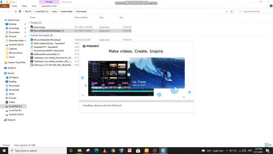Viewport: 273px width, 154px height.
Task: Launch Microsoft Edge from taskbar
Action: pyautogui.click(x=96, y=151)
